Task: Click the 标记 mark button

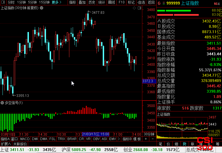Action: point(131,2)
